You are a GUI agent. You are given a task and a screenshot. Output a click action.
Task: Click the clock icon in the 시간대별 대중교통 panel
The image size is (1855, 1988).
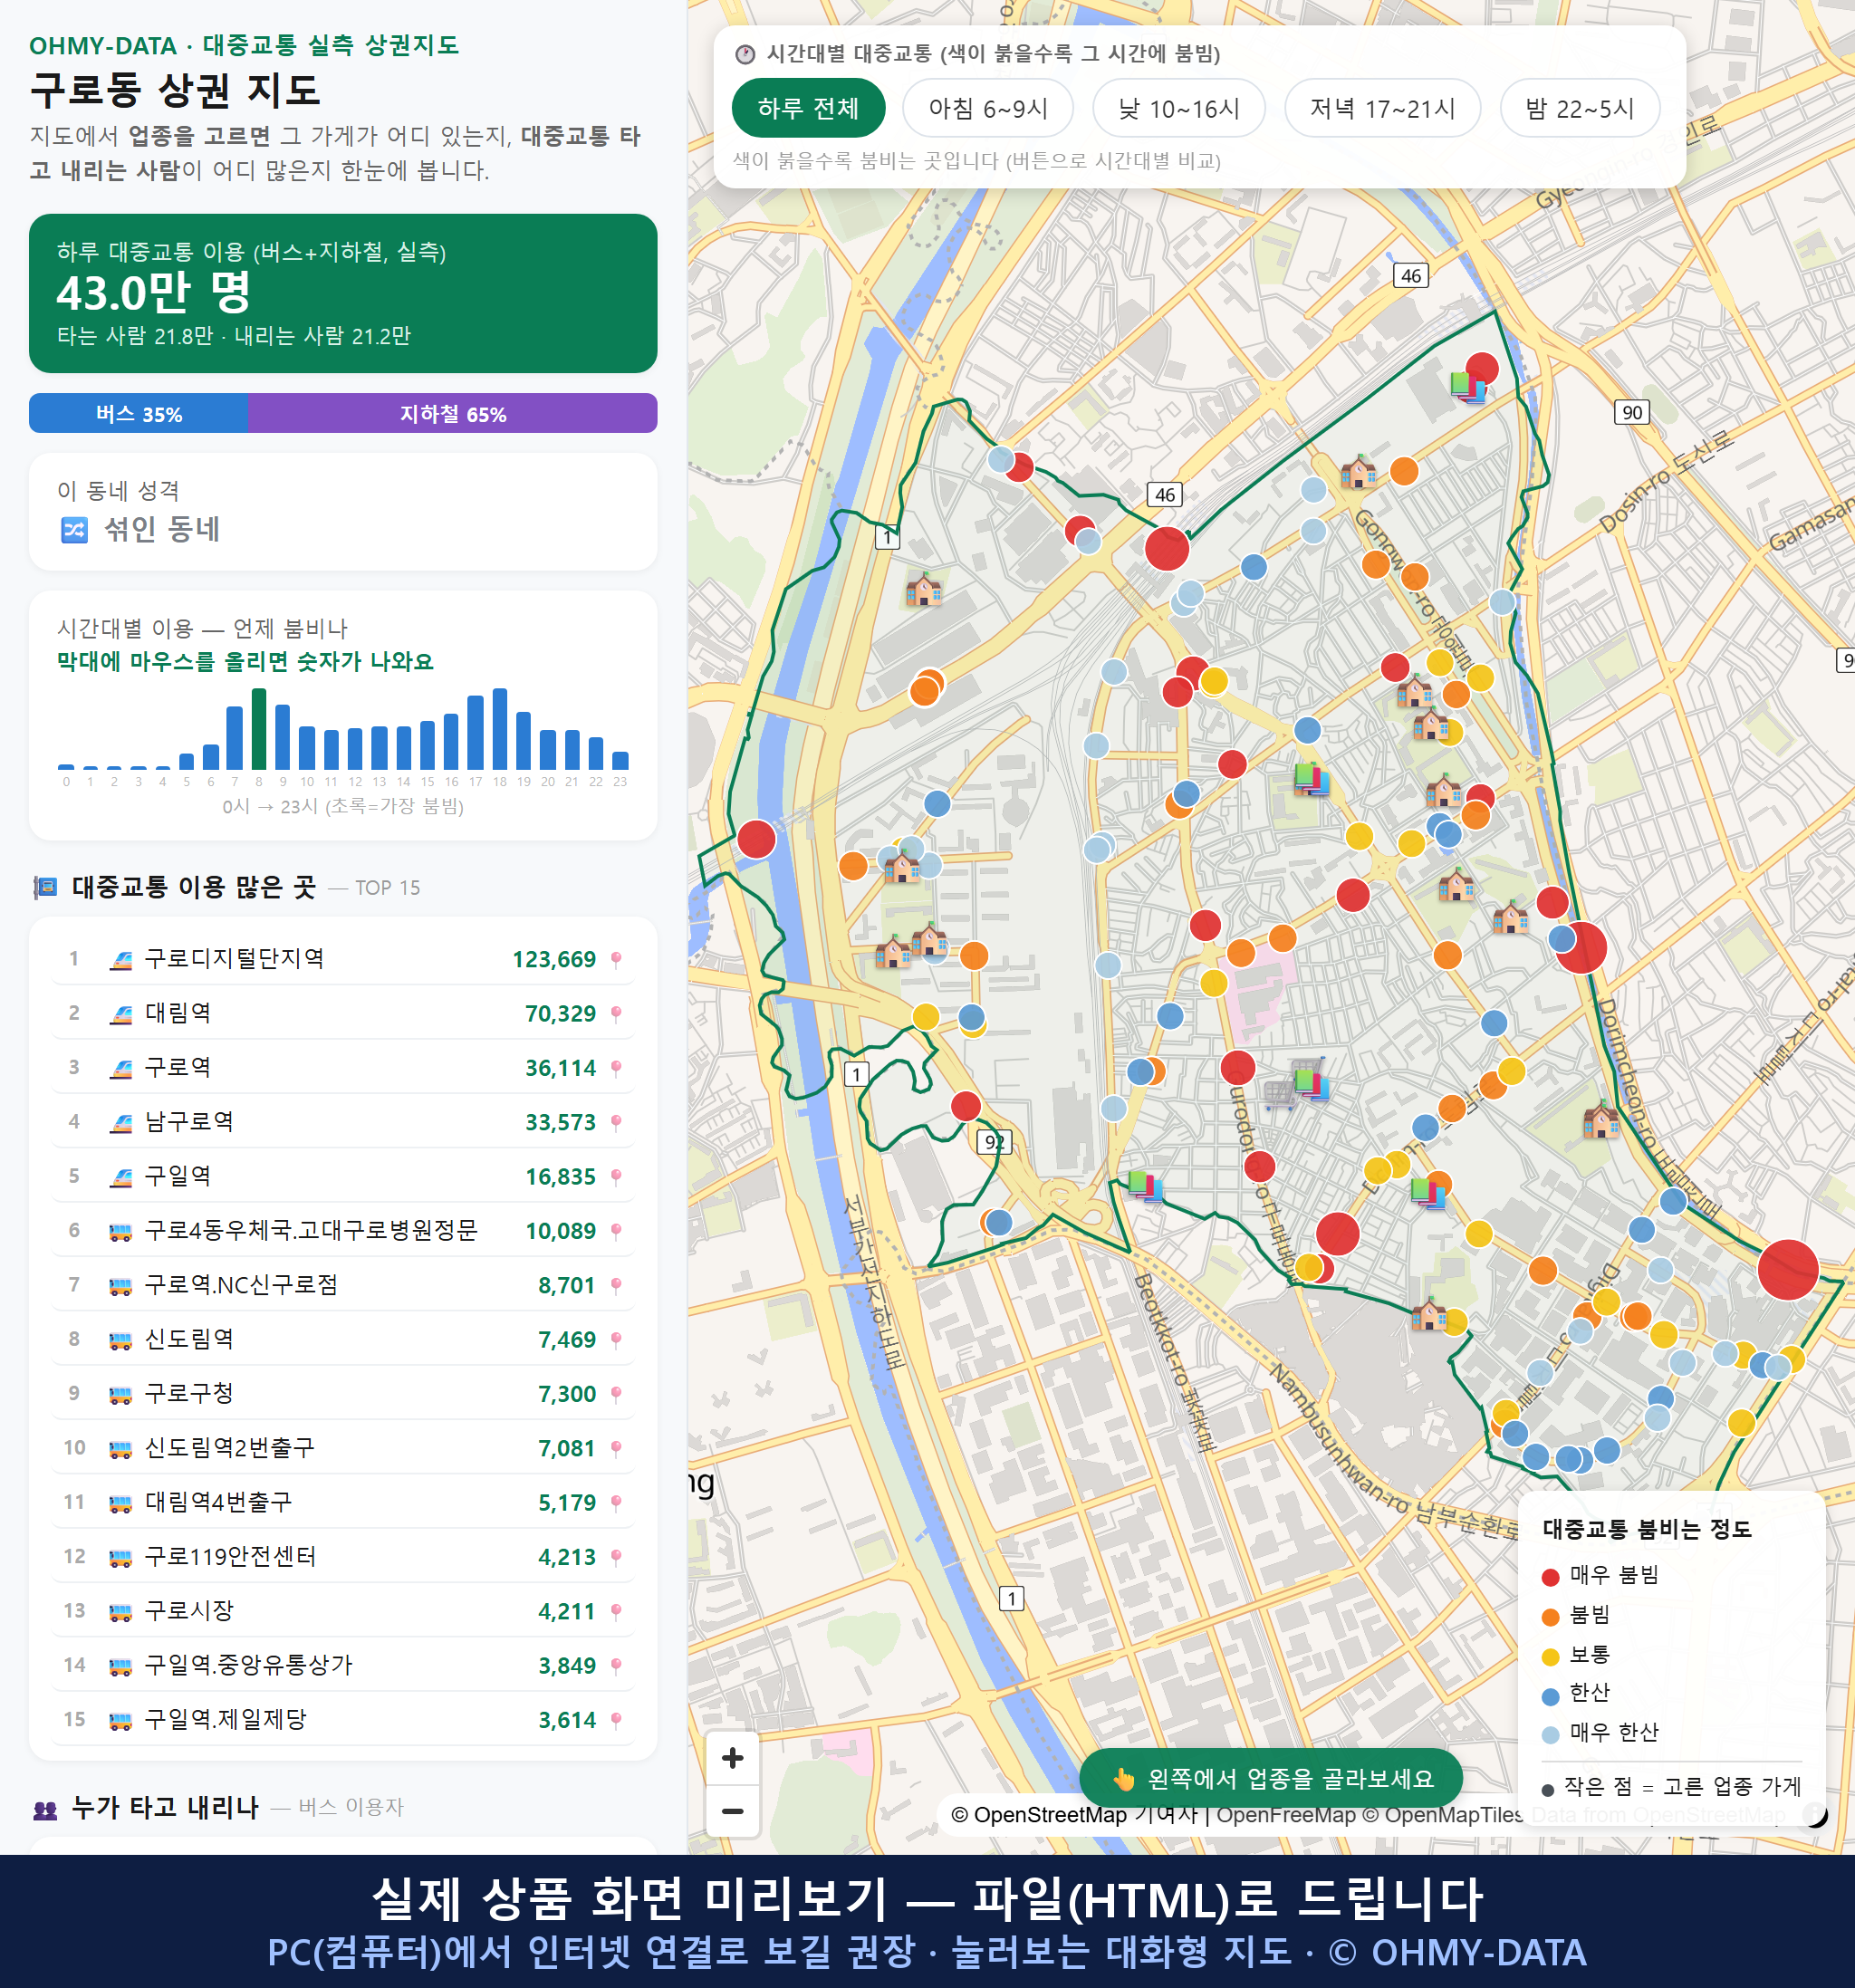pos(745,54)
